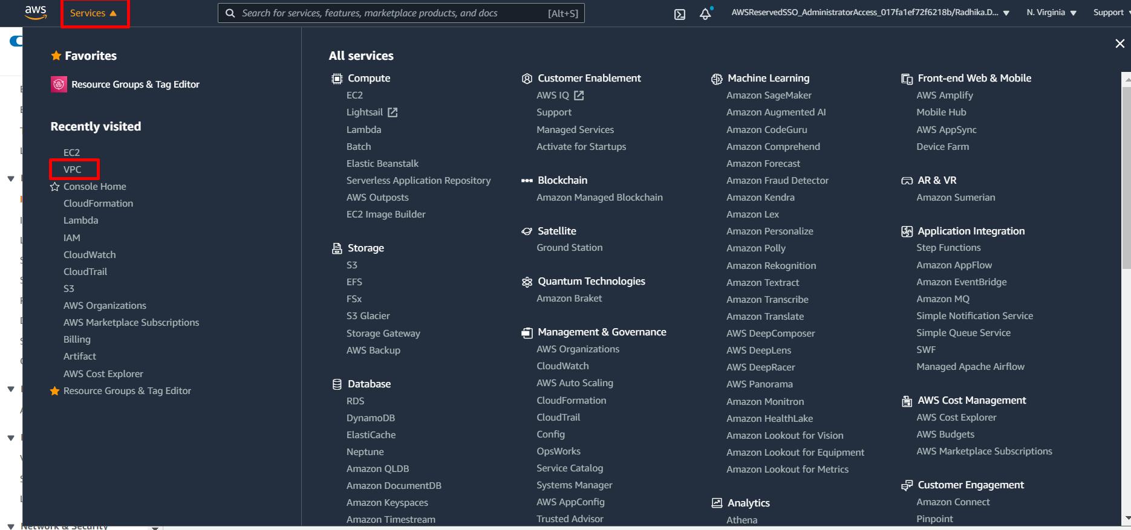The height and width of the screenshot is (530, 1131).
Task: Open Trusted Advisor service
Action: [x=570, y=519]
